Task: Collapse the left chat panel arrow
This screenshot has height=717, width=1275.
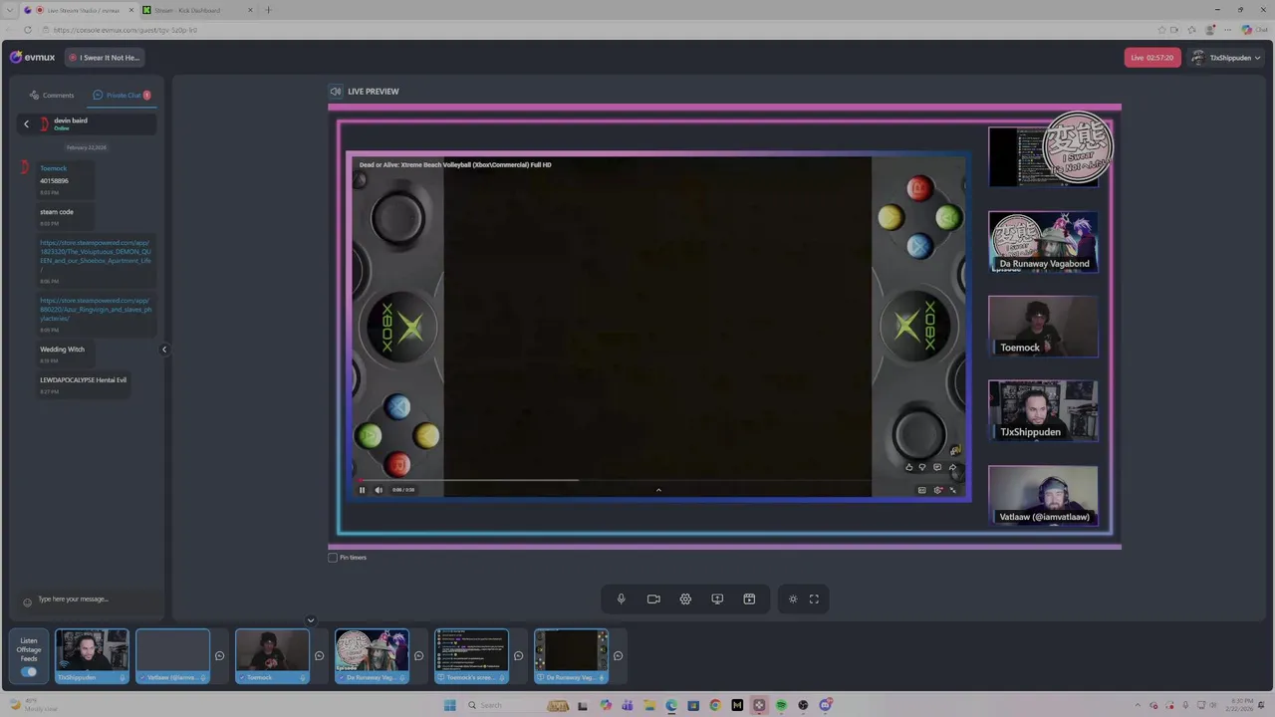Action: [164, 350]
